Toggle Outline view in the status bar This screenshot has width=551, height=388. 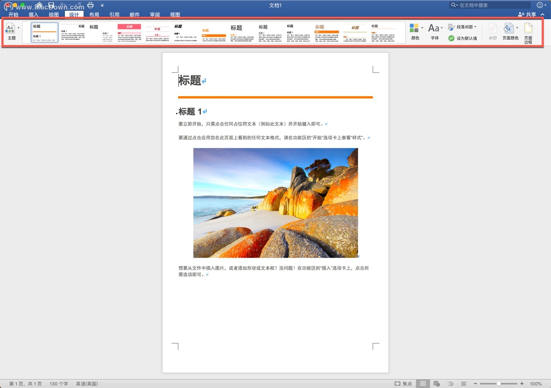pyautogui.click(x=451, y=383)
